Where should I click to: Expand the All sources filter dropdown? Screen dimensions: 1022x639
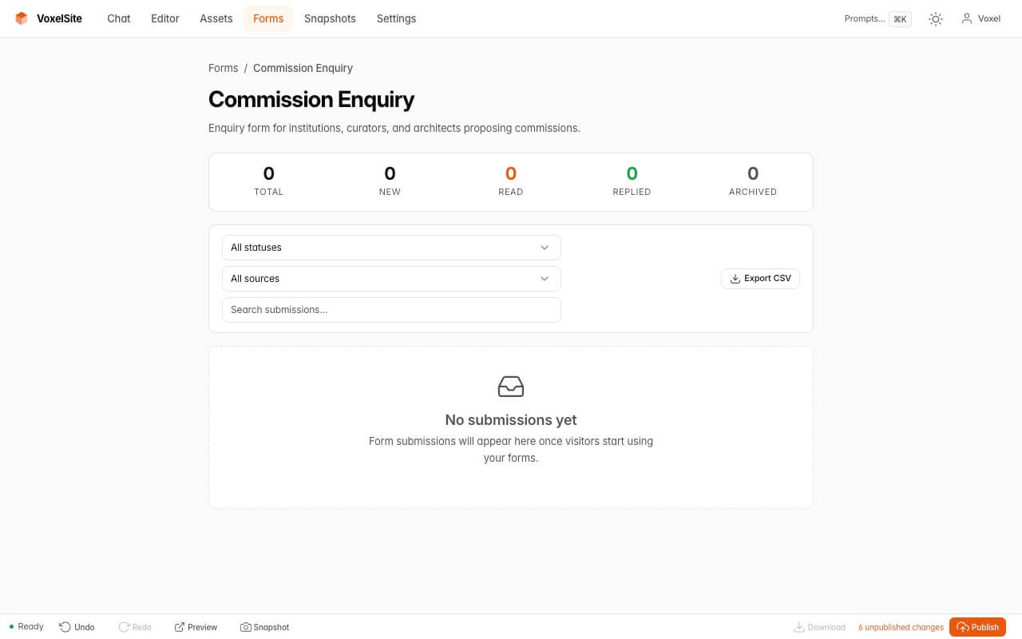(x=391, y=279)
